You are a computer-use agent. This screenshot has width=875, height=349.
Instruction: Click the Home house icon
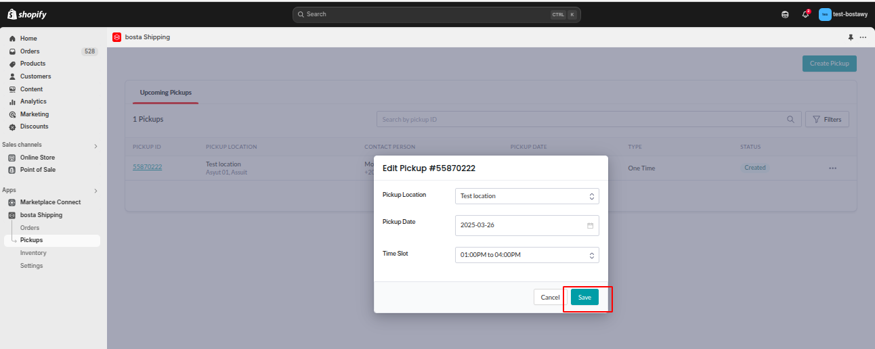click(x=12, y=39)
